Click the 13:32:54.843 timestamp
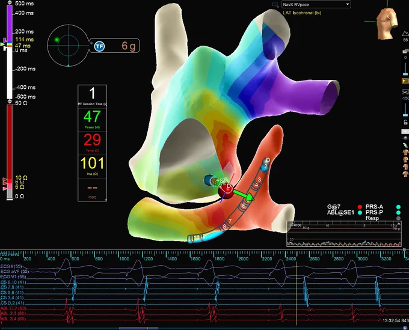Image resolution: width=409 pixels, height=330 pixels. coord(395,320)
